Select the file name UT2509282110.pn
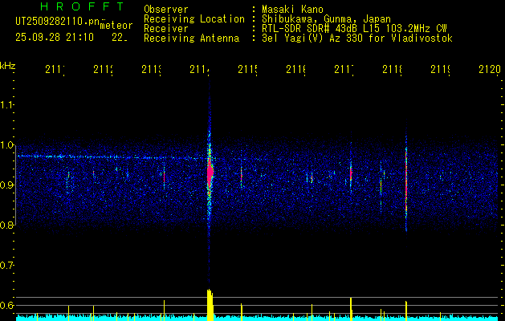Viewport: 505px width, 321px height. click(57, 21)
